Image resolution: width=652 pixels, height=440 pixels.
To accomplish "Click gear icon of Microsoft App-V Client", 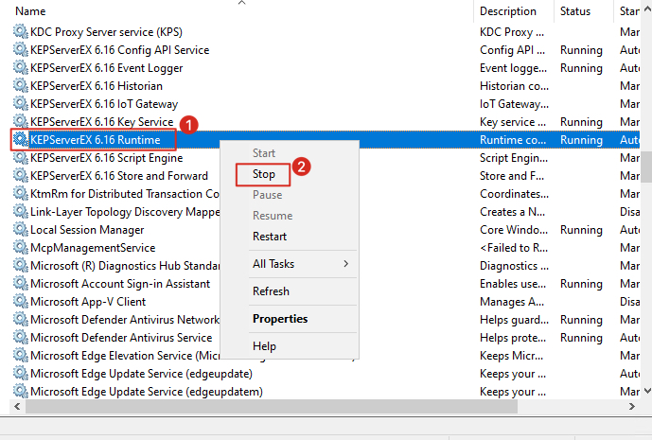I will (21, 301).
